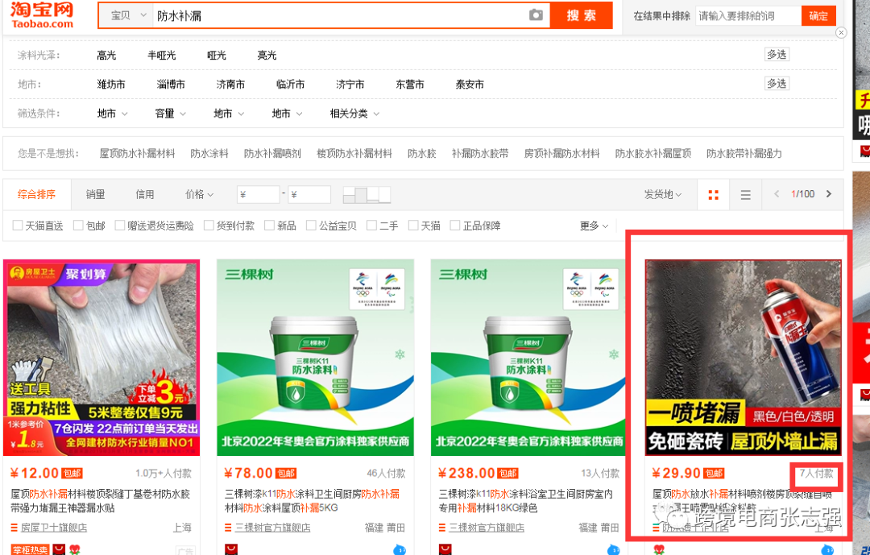Viewport: 870px width, 555px height.
Task: Open title 三棵树漆k11 18KG绿色 listing
Action: pos(526,500)
